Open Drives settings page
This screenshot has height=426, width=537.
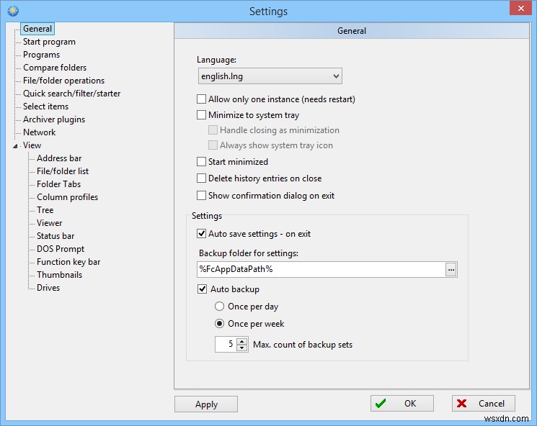click(48, 288)
